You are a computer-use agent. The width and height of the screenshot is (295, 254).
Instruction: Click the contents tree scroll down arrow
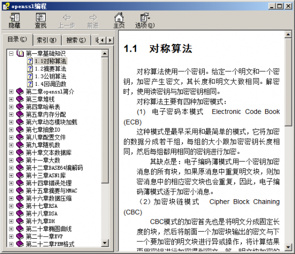click(x=105, y=243)
